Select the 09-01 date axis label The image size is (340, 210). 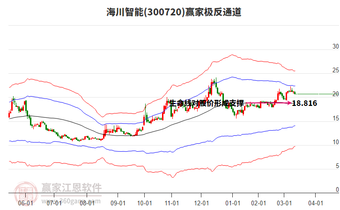(x=118, y=203)
